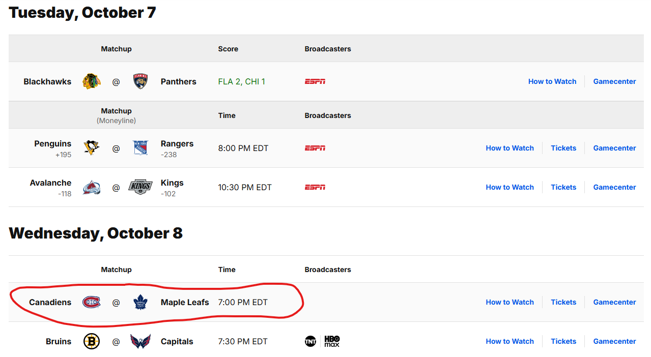651x357 pixels.
Task: Click the Colorado Avalanche logo
Action: pyautogui.click(x=92, y=187)
